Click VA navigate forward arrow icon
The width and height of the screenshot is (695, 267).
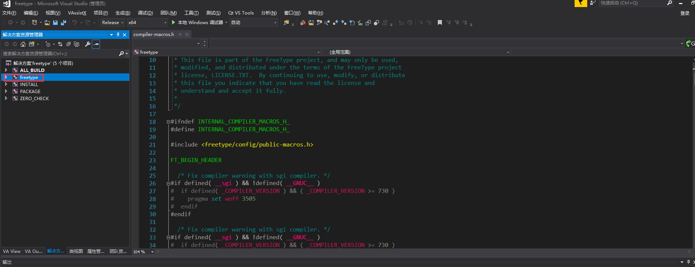click(343, 23)
